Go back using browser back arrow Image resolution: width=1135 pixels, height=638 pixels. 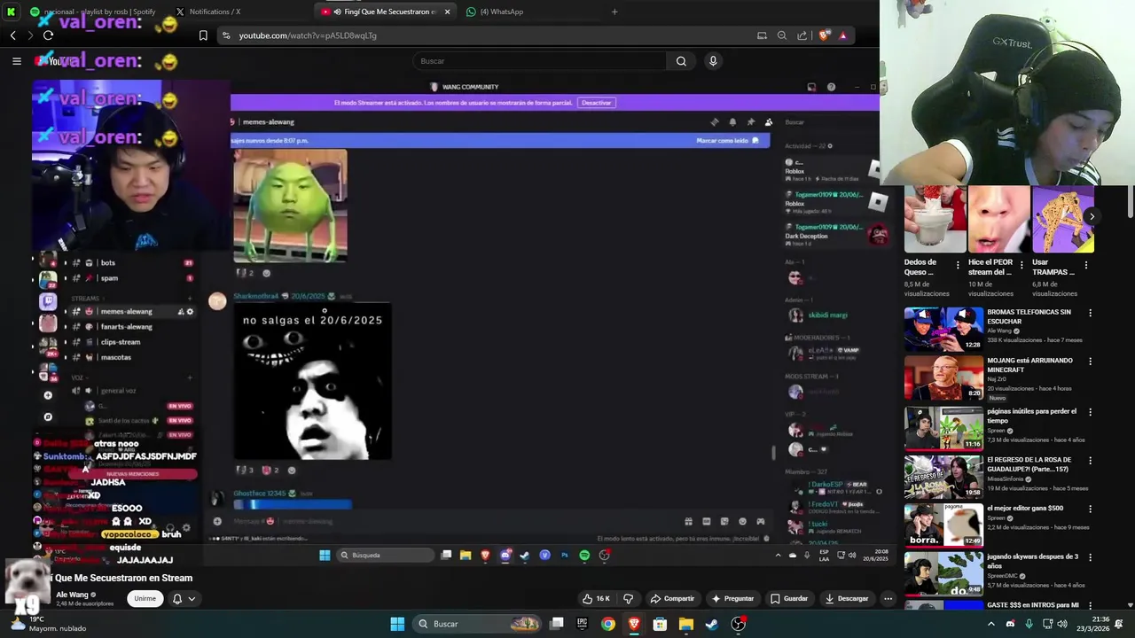tap(12, 35)
